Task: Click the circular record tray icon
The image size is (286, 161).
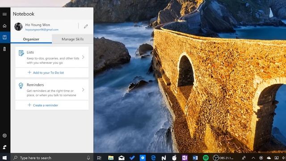Action: (x=261, y=158)
